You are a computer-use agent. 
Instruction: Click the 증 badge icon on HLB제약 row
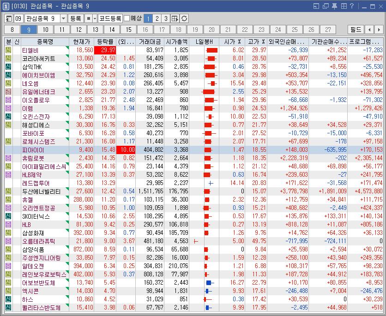pos(8,175)
